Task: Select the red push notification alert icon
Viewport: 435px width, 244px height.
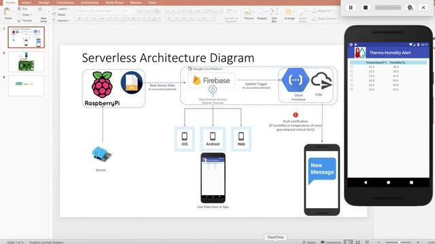Action: 296,115
